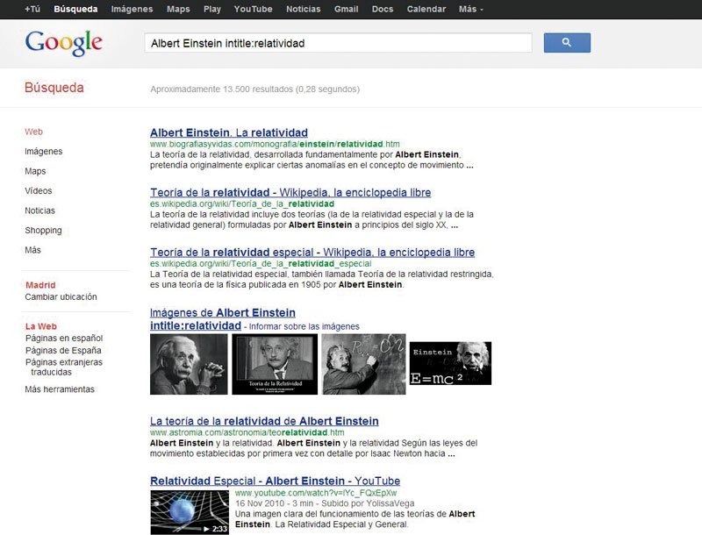Open Maps in the top navigation bar

coord(178,9)
